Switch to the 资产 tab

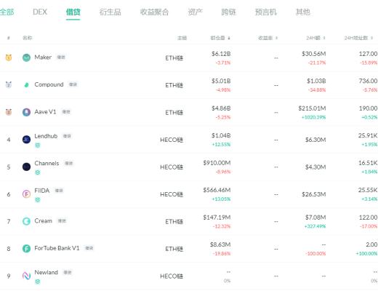point(195,12)
